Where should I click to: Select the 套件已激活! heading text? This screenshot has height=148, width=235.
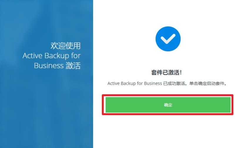pos(167,73)
